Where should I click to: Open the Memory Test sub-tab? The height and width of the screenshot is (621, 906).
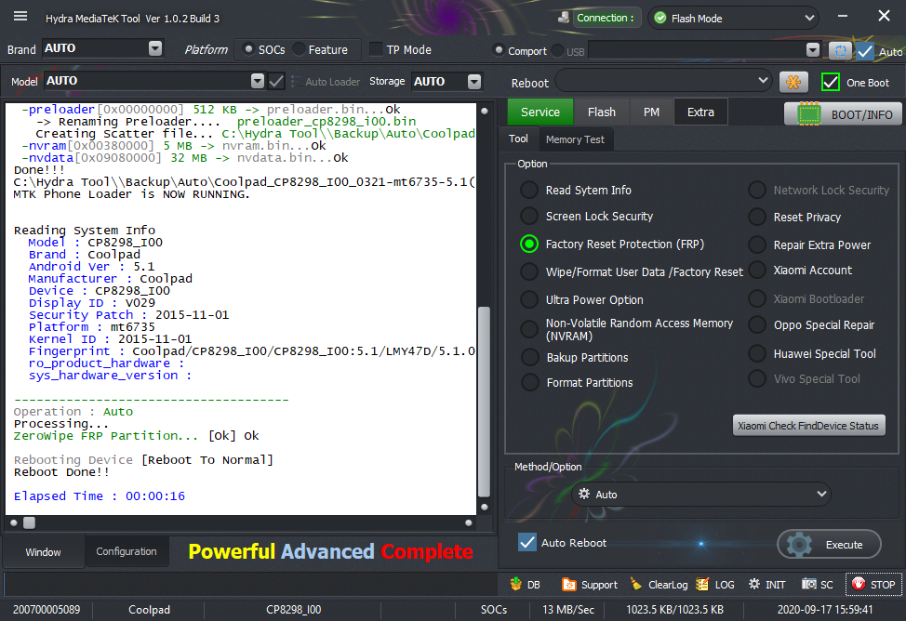pyautogui.click(x=575, y=139)
